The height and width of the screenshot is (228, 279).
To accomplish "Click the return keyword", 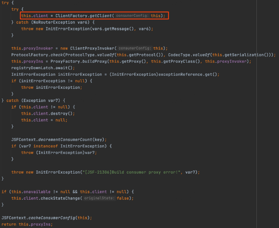I will point(9,224).
